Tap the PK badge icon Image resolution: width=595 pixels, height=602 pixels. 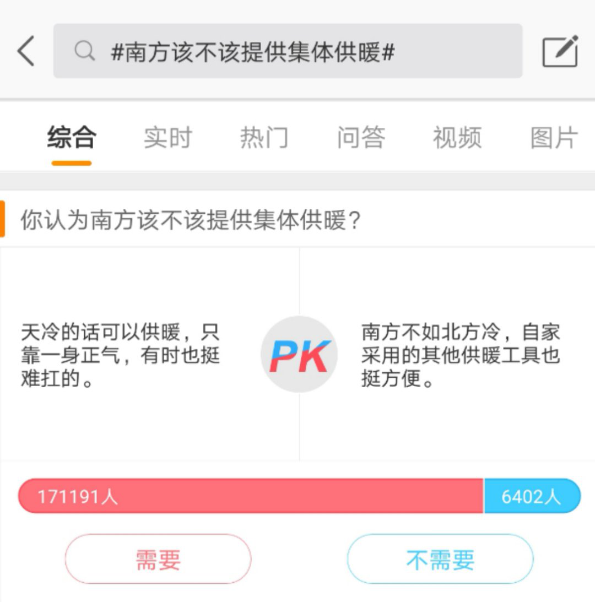(x=299, y=354)
